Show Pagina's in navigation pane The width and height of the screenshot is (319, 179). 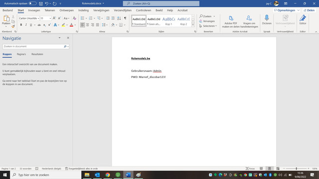[x=21, y=54]
